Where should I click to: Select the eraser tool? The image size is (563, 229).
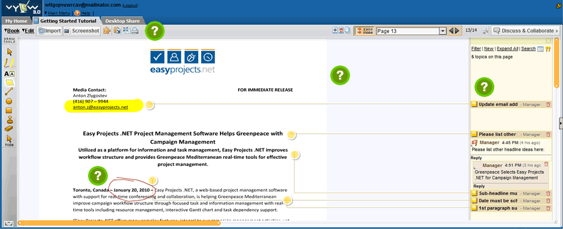[x=9, y=129]
